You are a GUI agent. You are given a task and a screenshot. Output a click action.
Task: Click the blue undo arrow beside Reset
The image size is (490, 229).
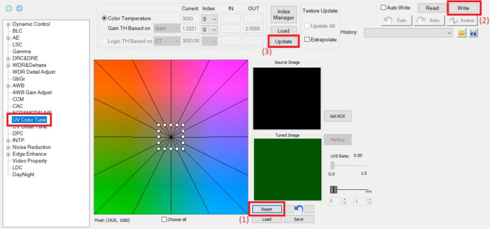click(299, 209)
